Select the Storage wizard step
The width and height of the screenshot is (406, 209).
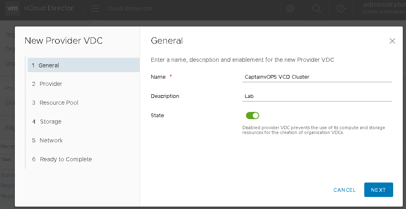(51, 122)
